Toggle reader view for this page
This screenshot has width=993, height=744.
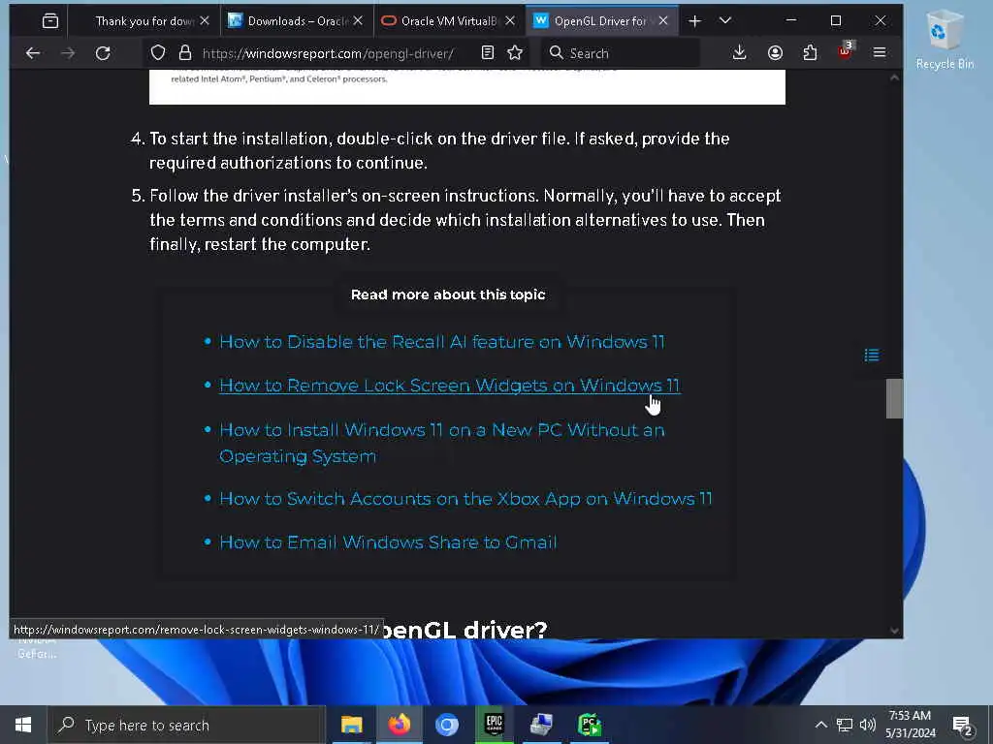coord(487,53)
